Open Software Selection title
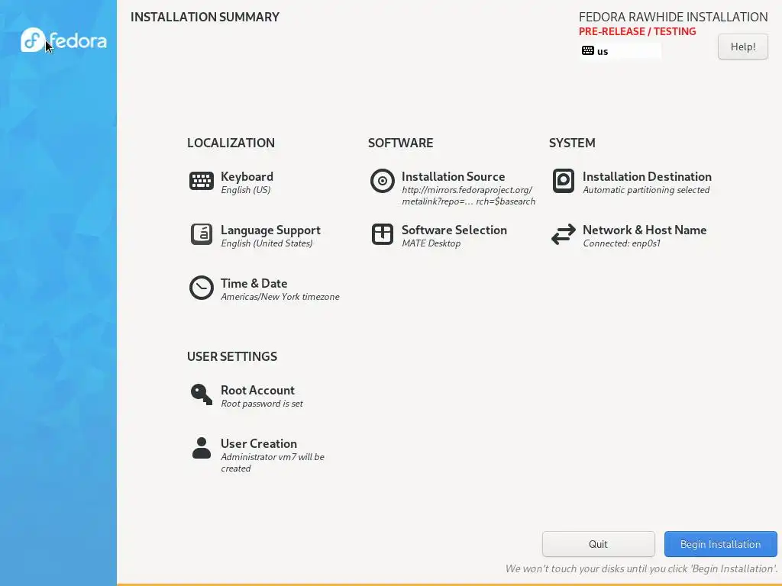 (454, 230)
